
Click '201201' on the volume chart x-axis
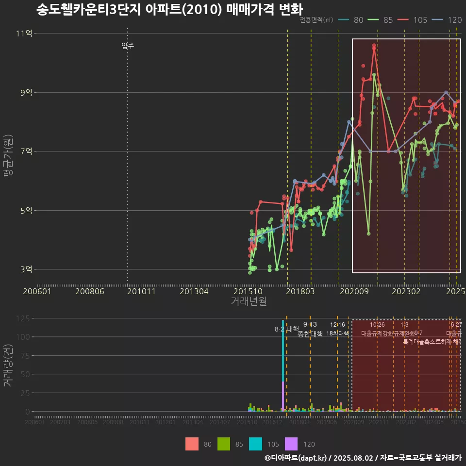[x=165, y=422]
